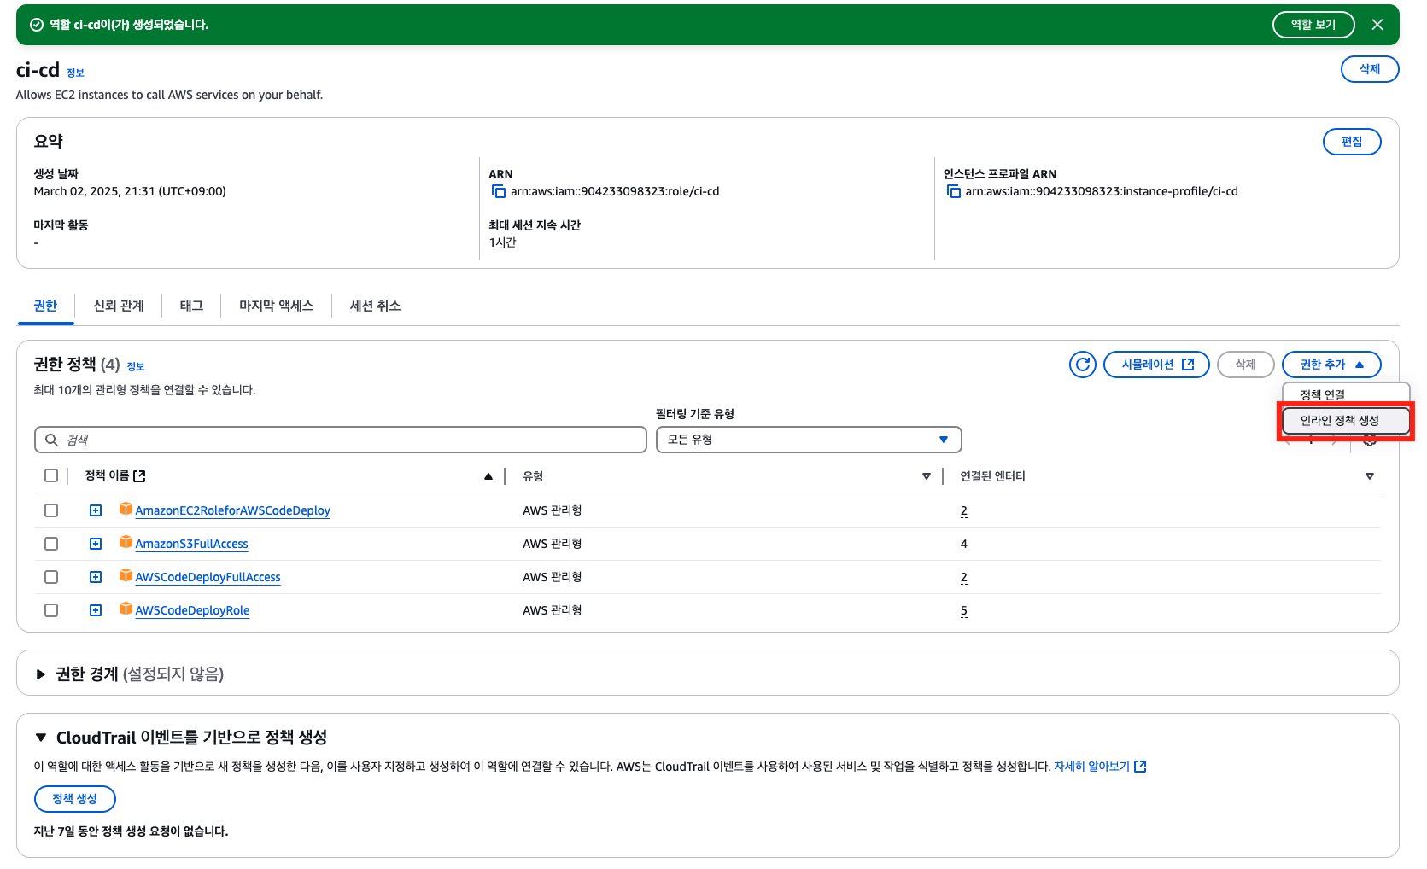Image resolution: width=1427 pixels, height=869 pixels.
Task: Click 정보 link next to ci-cd title
Action: [x=75, y=73]
